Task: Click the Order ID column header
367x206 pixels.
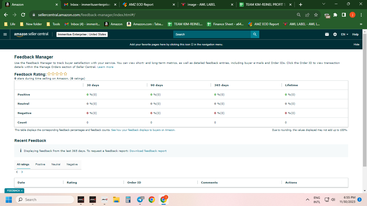Action: (134, 183)
